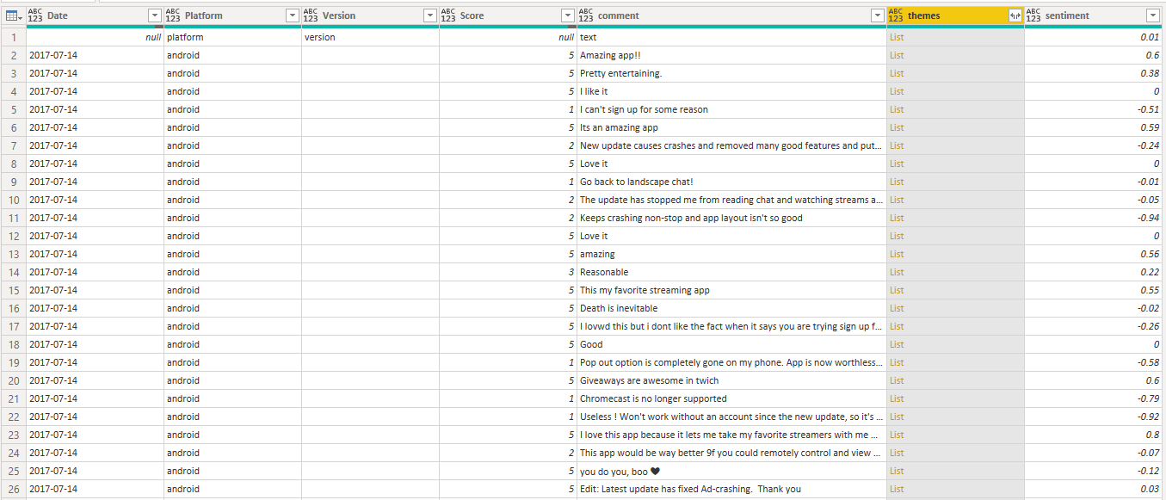Select the comment column header
Screen dimensions: 1166x500
coord(731,15)
